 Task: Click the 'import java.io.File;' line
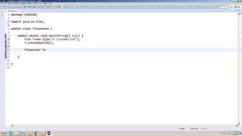(x=28, y=22)
